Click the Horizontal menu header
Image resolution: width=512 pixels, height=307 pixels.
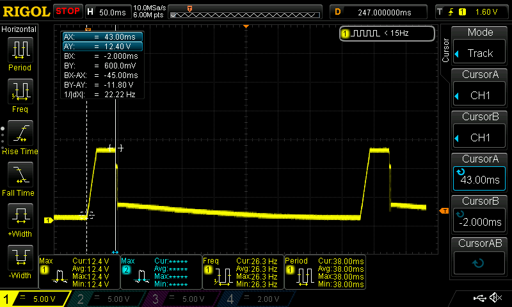(19, 29)
